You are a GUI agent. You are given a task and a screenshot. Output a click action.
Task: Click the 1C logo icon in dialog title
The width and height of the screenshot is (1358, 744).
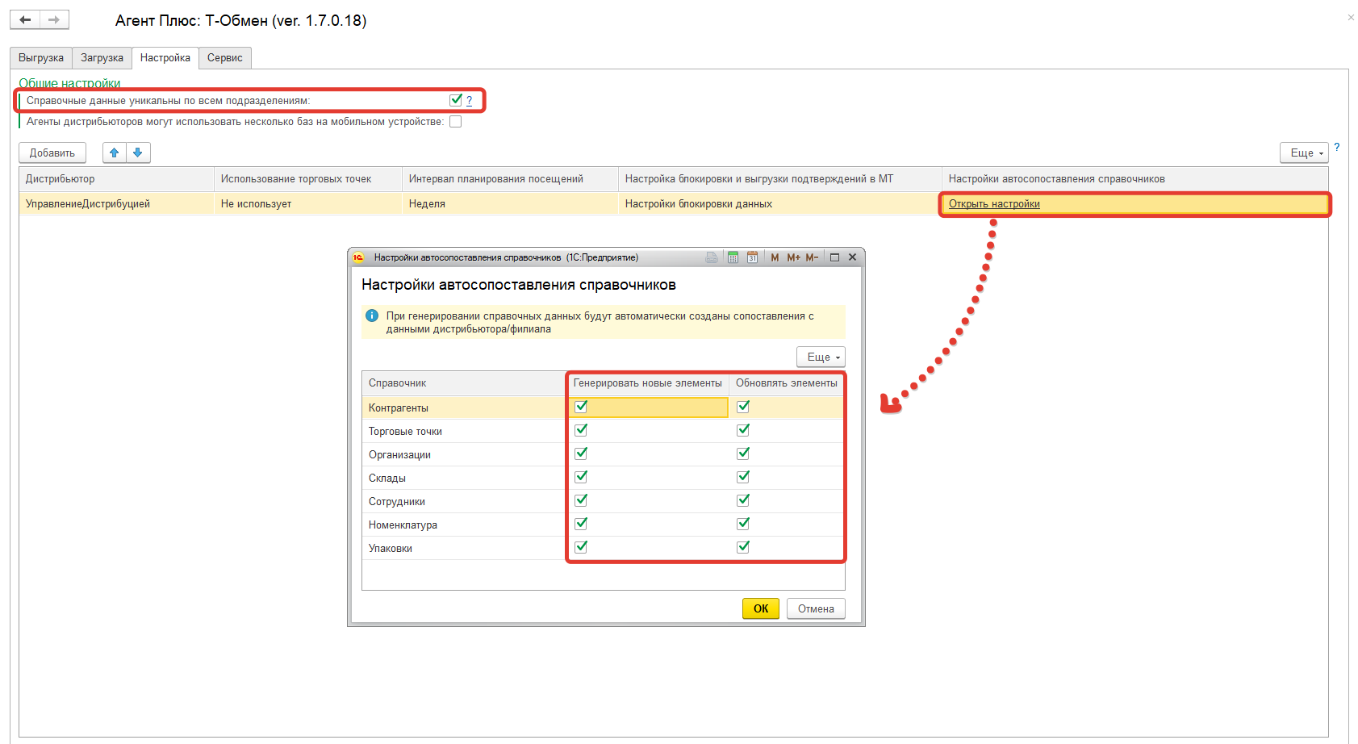(x=358, y=257)
